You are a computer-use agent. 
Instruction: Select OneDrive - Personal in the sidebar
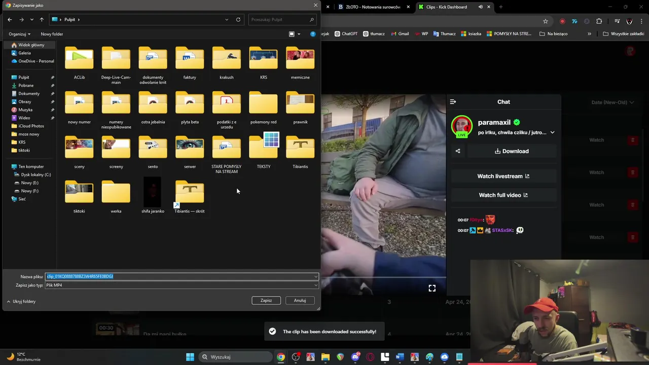click(x=31, y=61)
